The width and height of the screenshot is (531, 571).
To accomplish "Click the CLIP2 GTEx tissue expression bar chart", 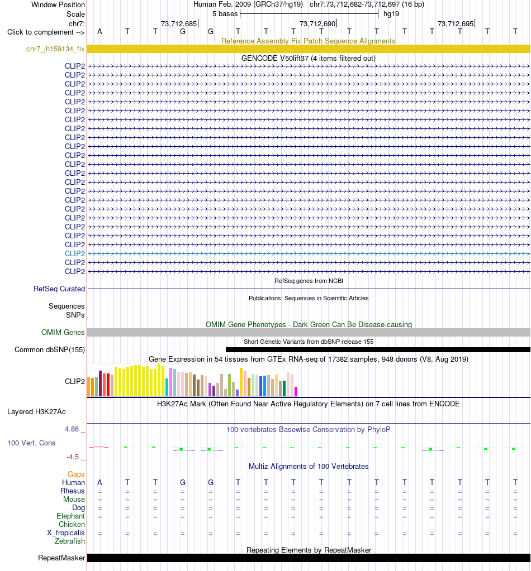I will [x=193, y=380].
